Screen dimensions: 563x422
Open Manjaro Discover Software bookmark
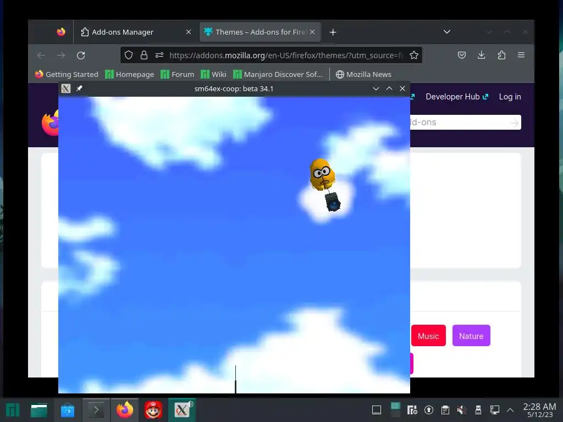tap(278, 74)
